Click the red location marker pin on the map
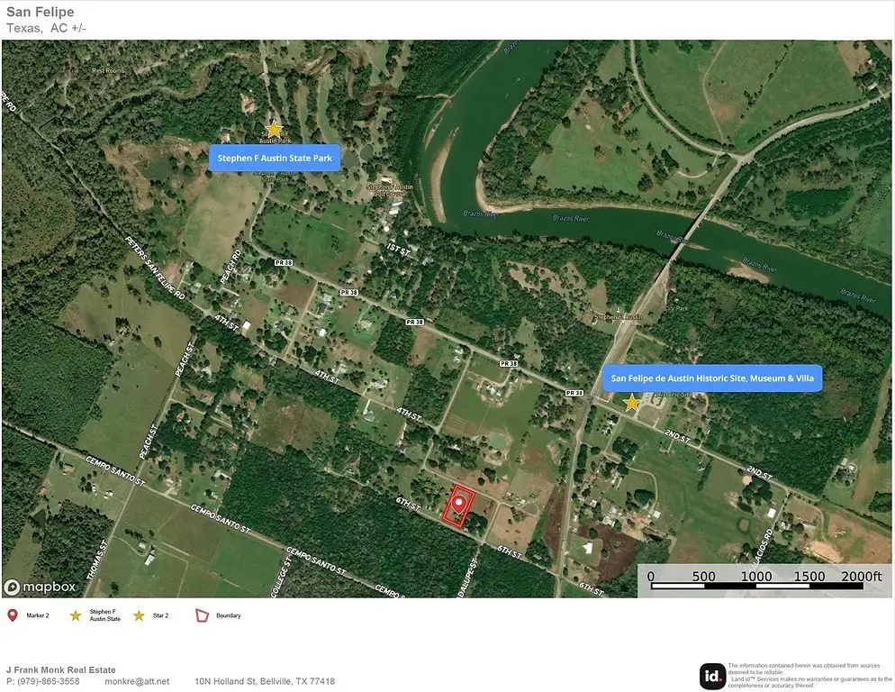Image resolution: width=895 pixels, height=692 pixels. coord(459,503)
